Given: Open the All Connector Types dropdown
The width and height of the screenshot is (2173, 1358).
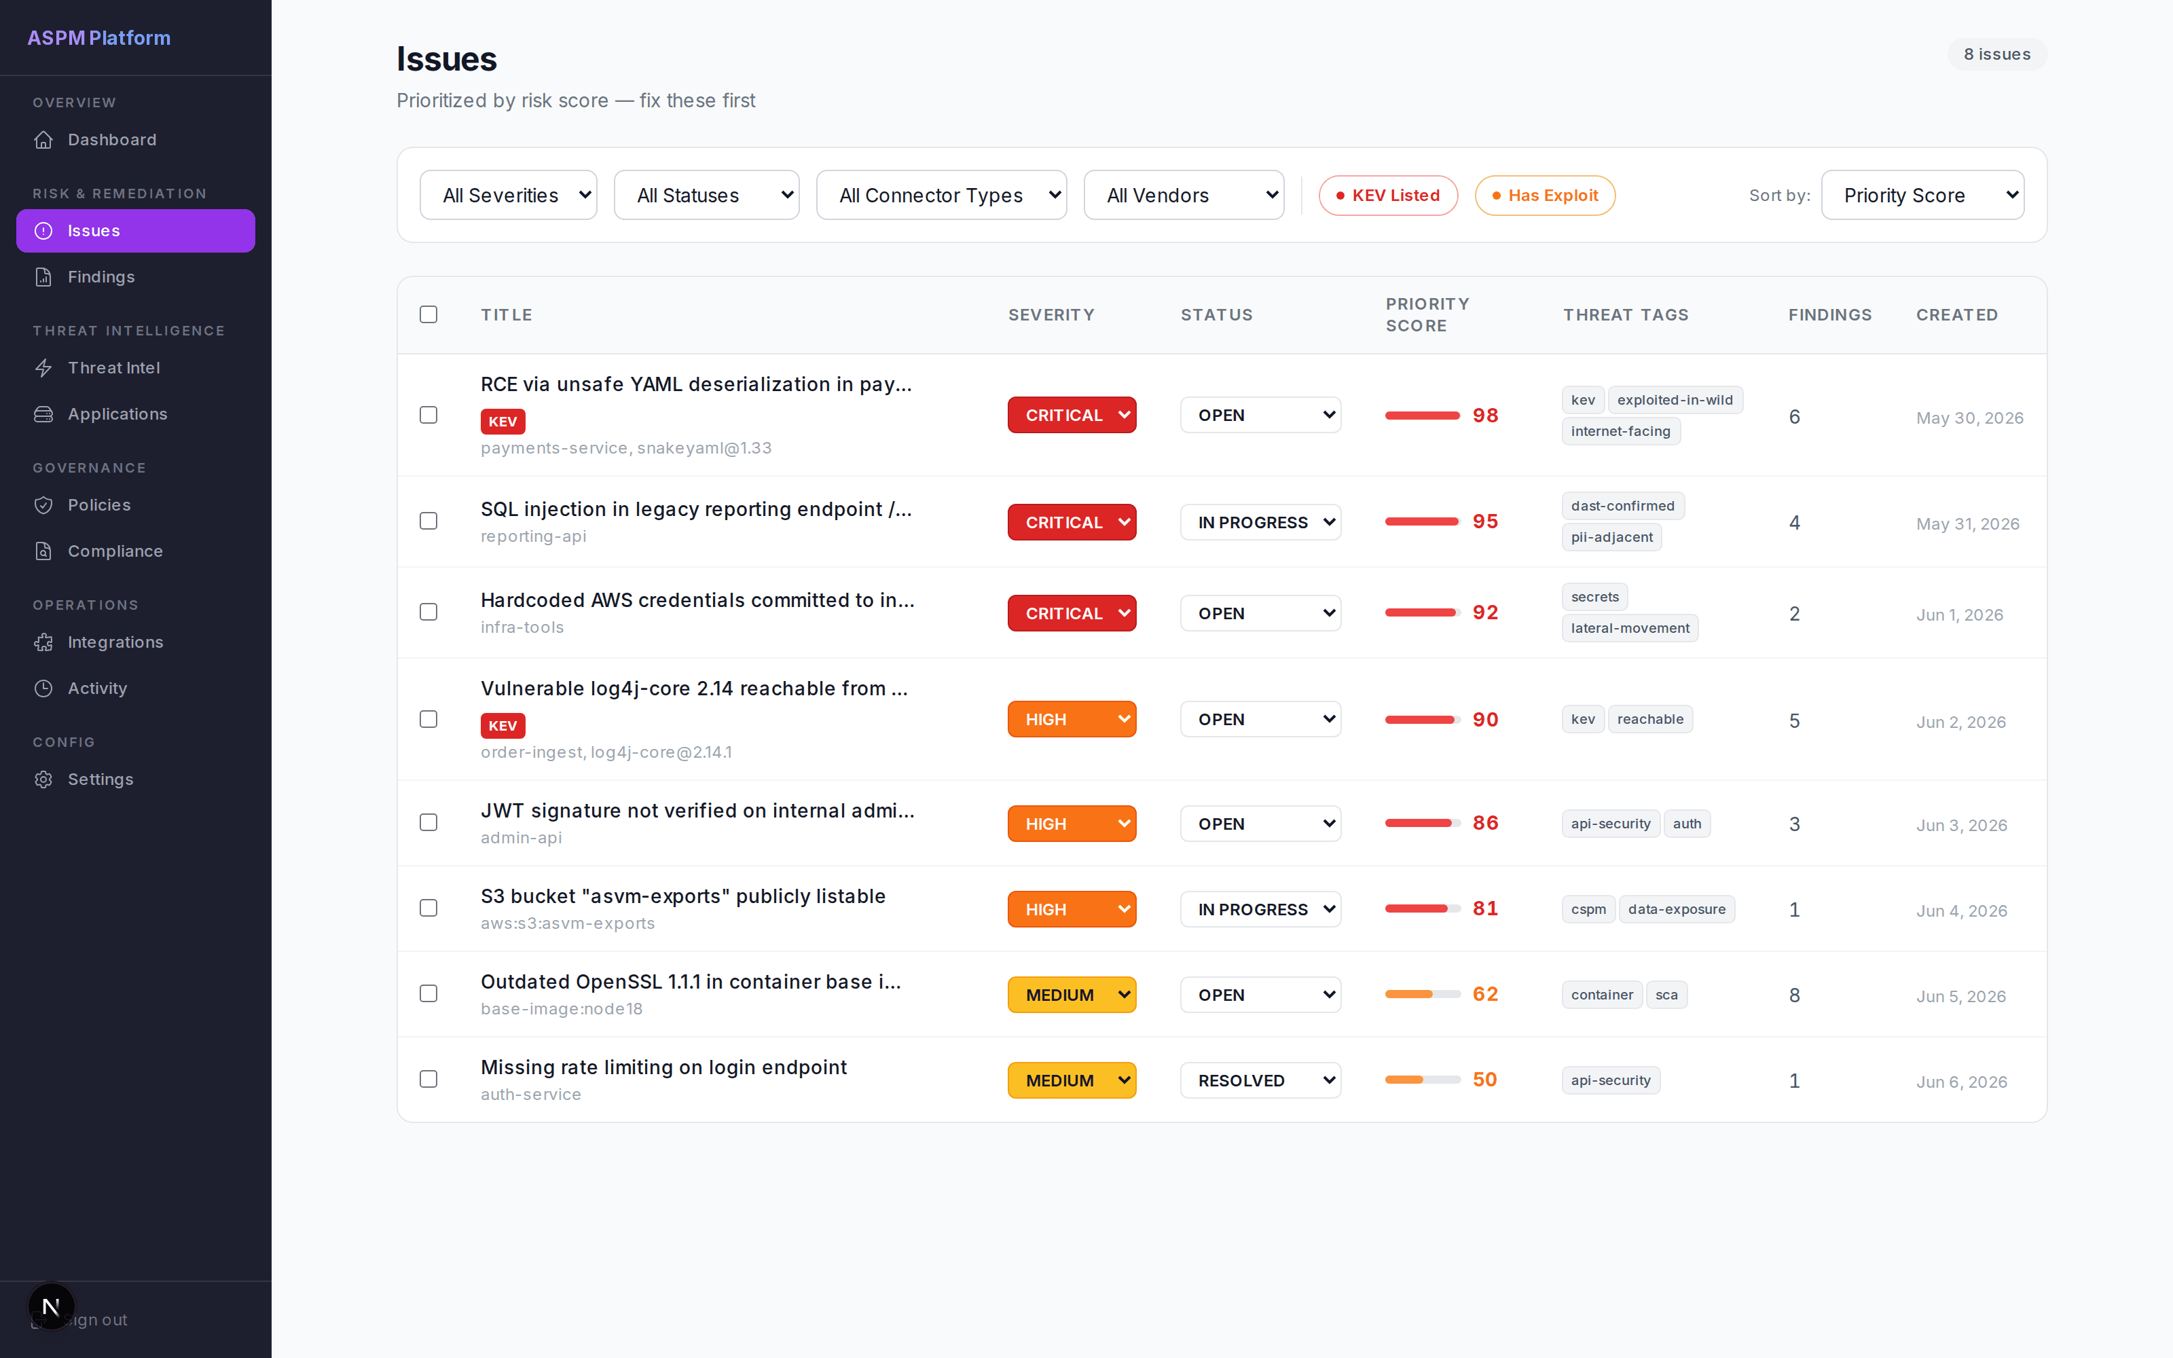Looking at the screenshot, I should point(942,195).
